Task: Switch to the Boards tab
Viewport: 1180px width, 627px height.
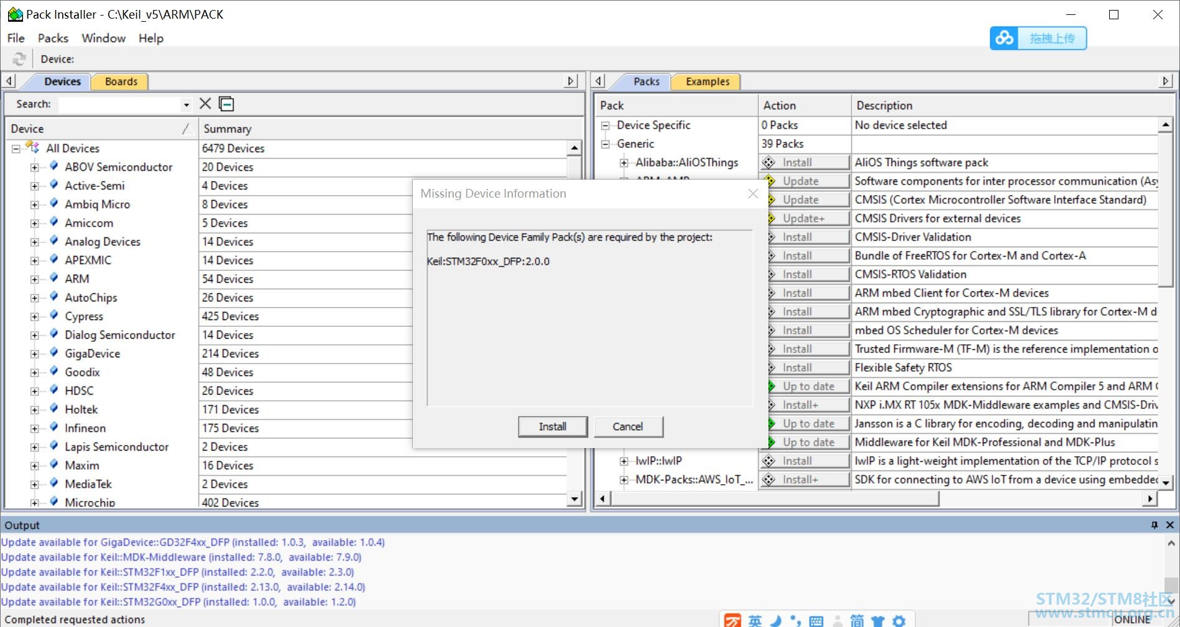Action: click(x=121, y=81)
